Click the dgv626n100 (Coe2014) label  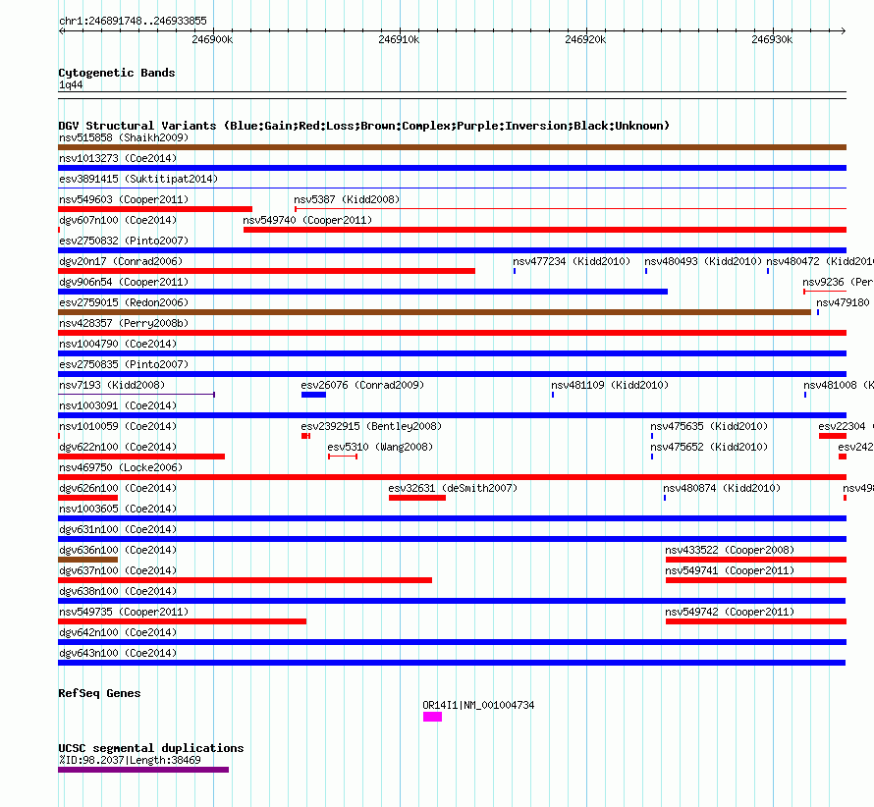[118, 488]
